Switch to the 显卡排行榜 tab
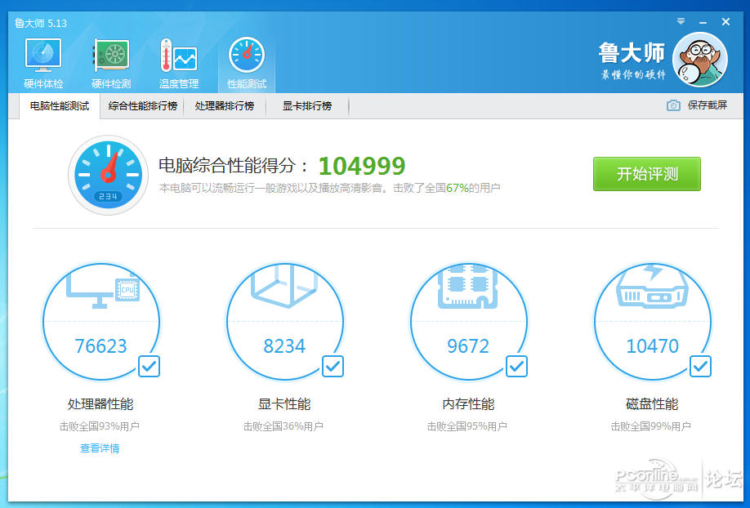Image resolution: width=750 pixels, height=508 pixels. coord(307,105)
